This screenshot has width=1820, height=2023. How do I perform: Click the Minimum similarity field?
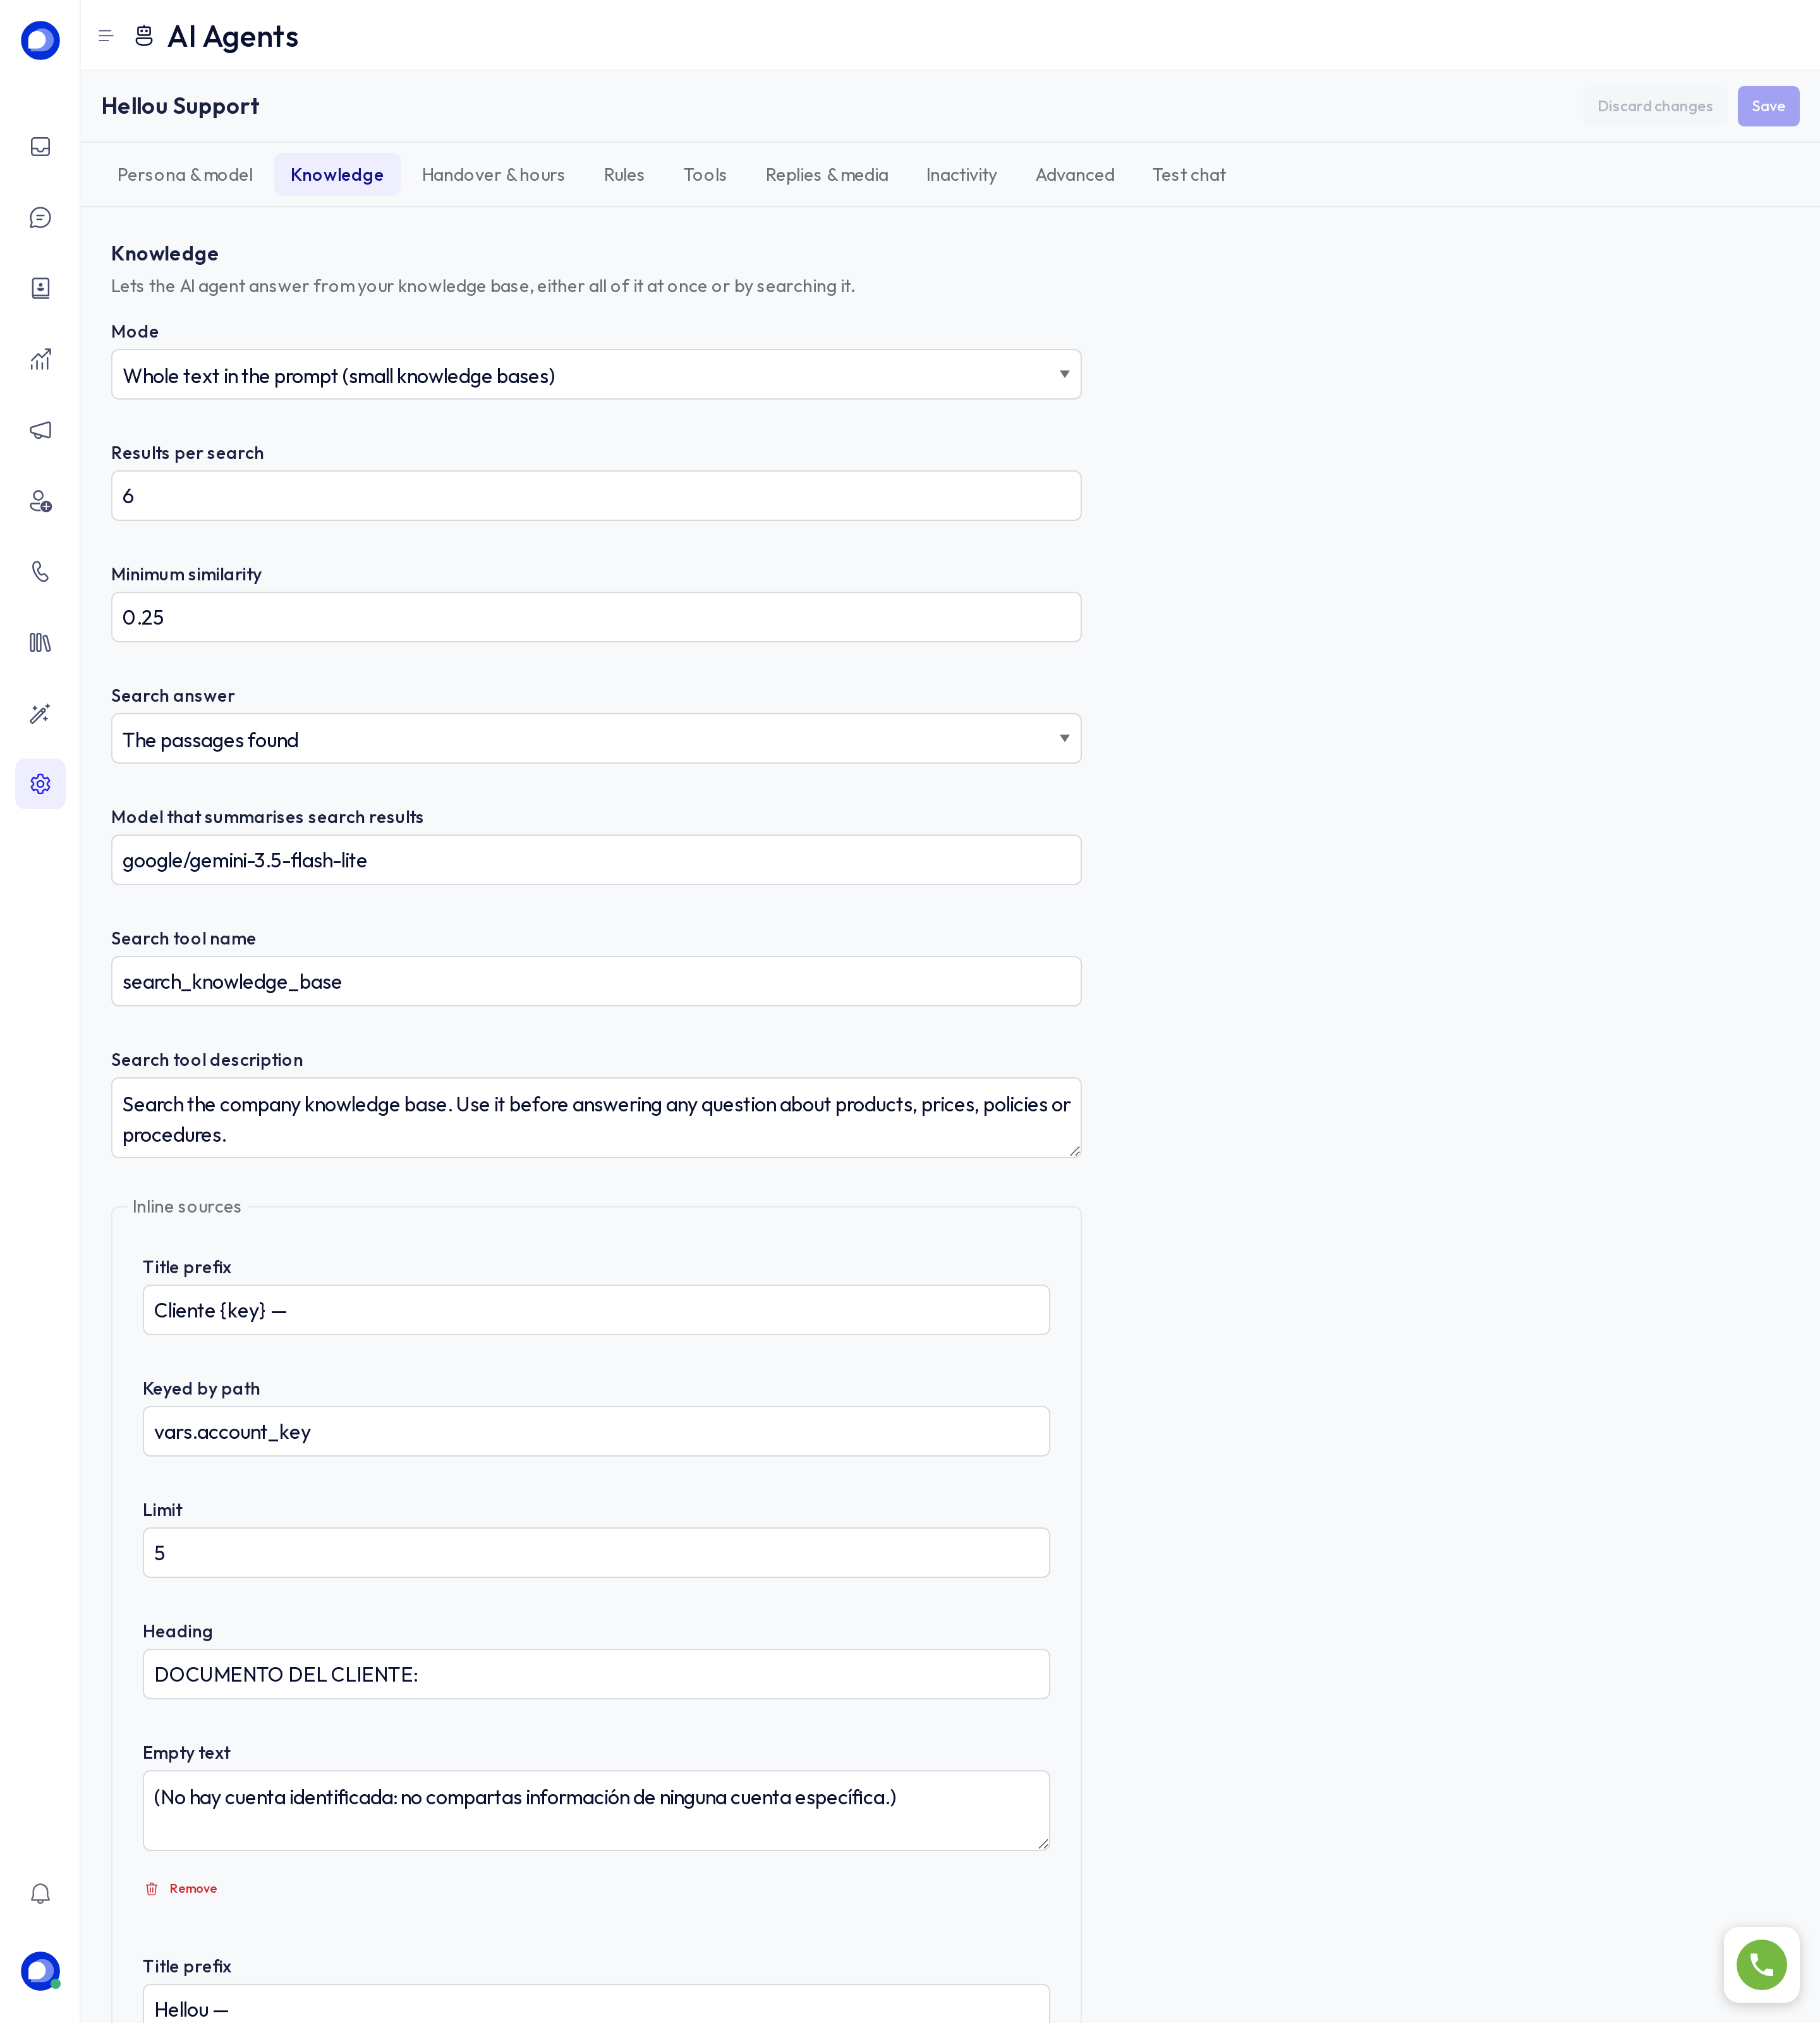click(x=596, y=617)
